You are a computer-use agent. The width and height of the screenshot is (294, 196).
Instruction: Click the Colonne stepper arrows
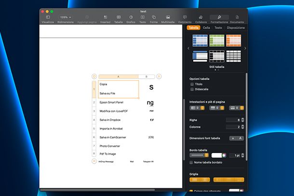pyautogui.click(x=242, y=127)
